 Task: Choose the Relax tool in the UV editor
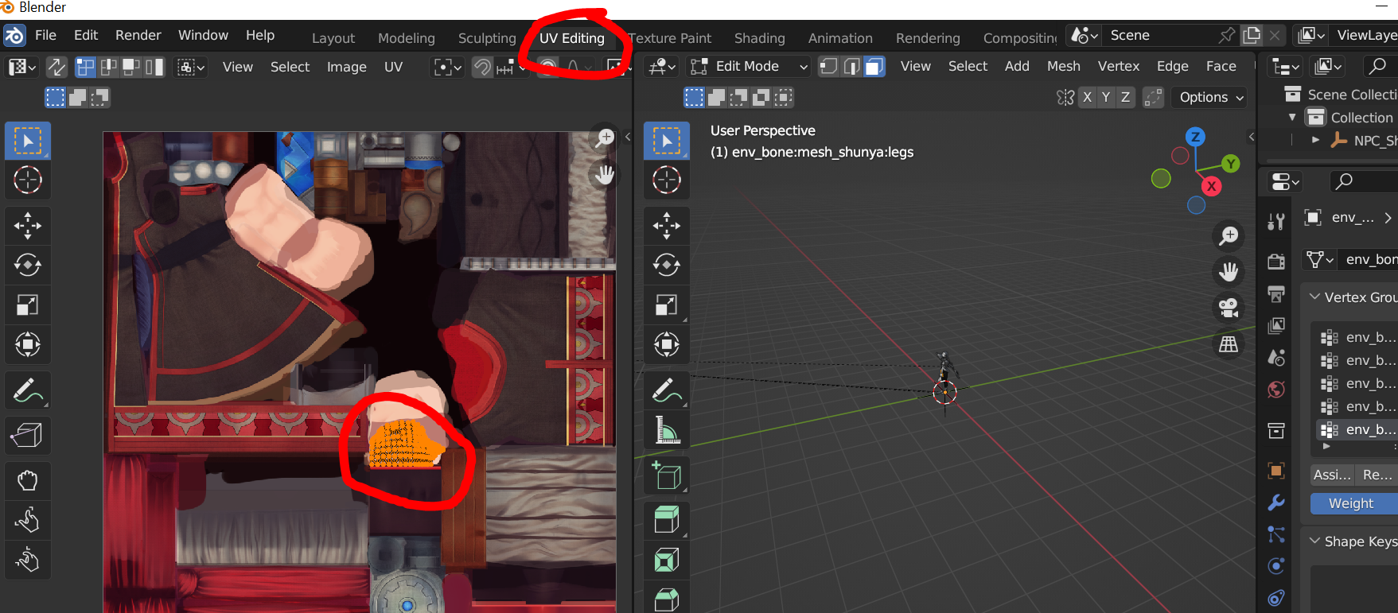(28, 520)
